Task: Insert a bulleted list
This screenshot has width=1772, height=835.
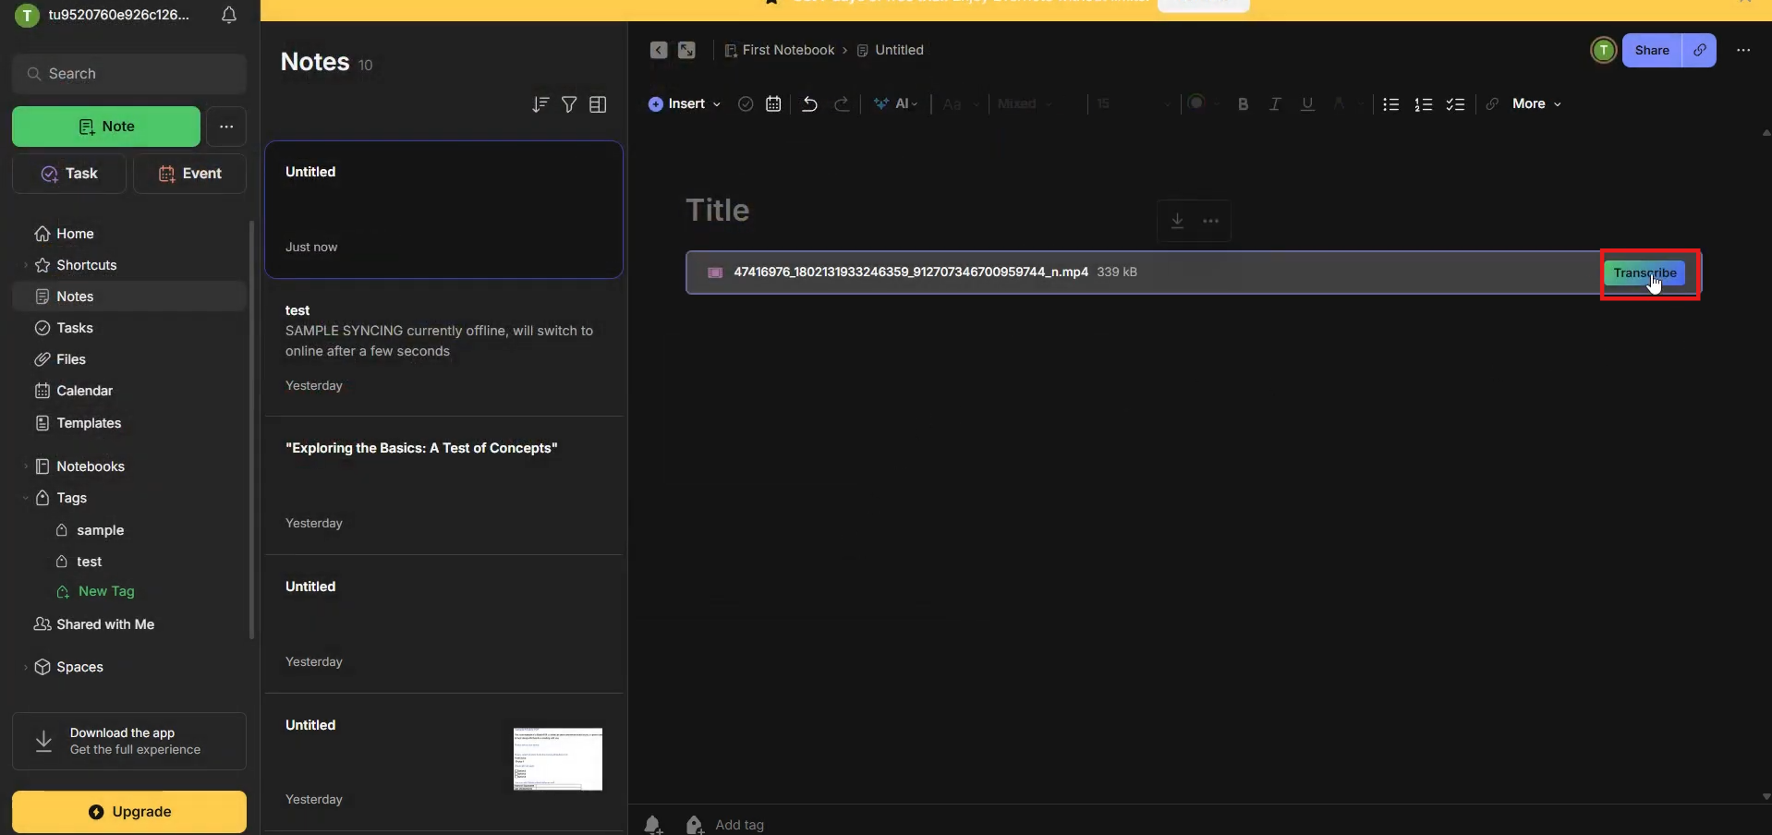Action: 1390,104
